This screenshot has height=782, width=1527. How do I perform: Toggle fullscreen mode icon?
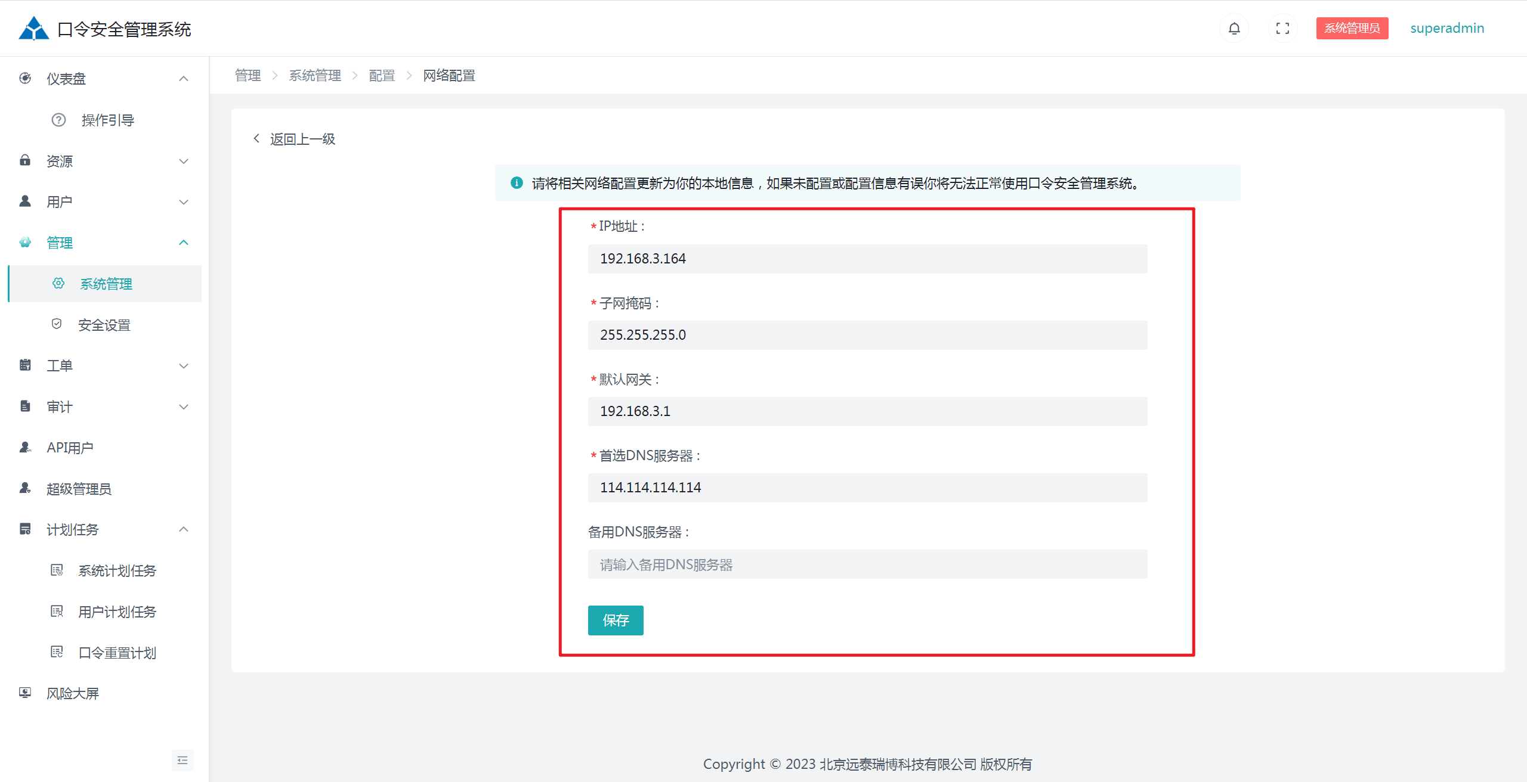point(1282,29)
